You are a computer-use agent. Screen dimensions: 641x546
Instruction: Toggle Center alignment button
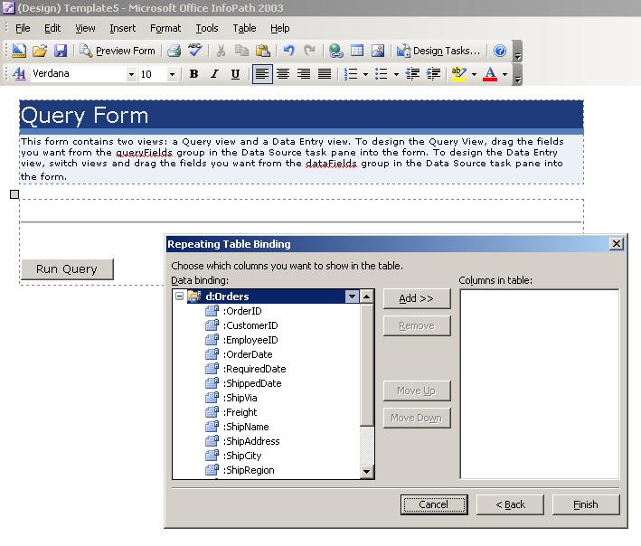(283, 74)
